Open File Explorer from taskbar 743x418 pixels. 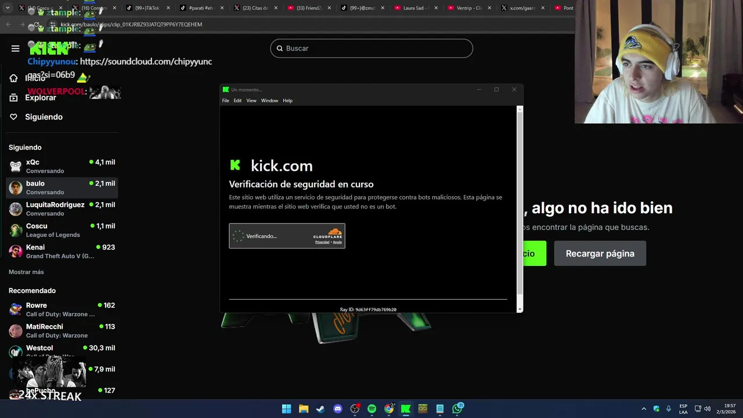point(304,409)
